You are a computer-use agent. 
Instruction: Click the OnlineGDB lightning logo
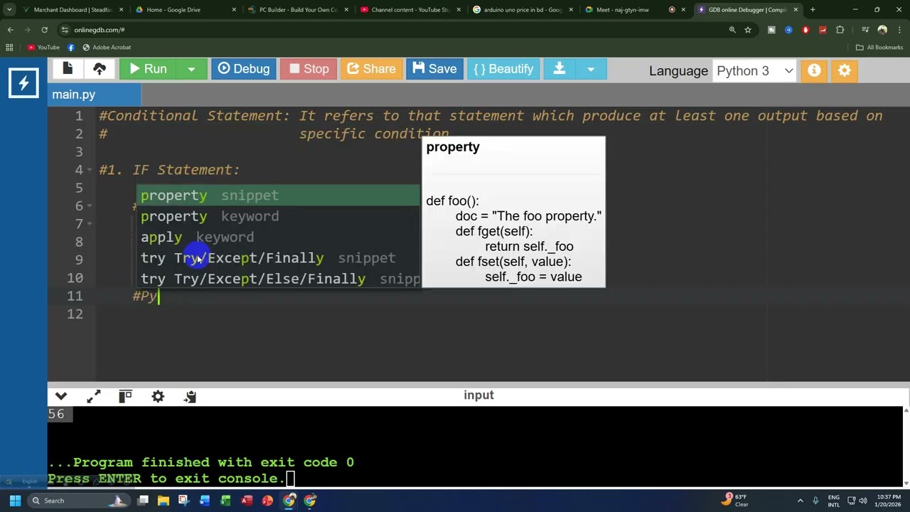(x=23, y=83)
